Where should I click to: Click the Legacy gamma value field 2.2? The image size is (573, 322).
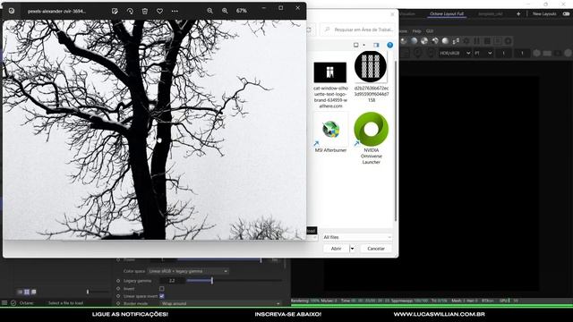point(172,281)
